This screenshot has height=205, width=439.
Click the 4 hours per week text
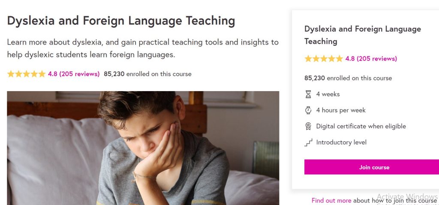pos(341,110)
